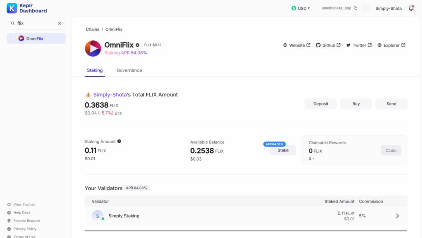Select the Staking tab
The width and height of the screenshot is (422, 238).
coord(95,70)
